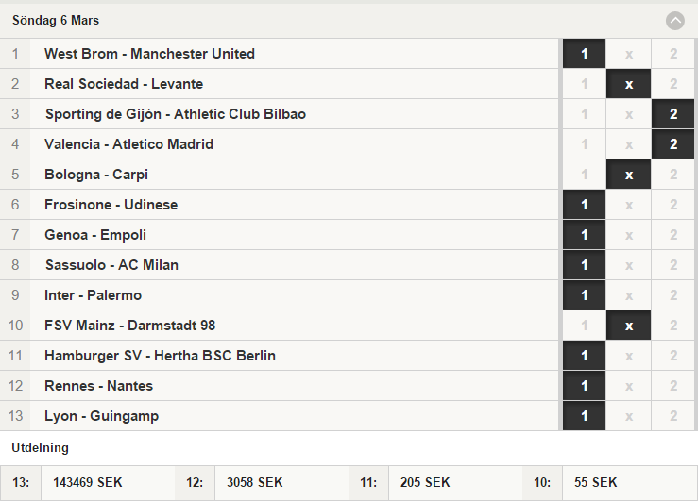Toggle x for Bologna - Carpi

(x=628, y=175)
